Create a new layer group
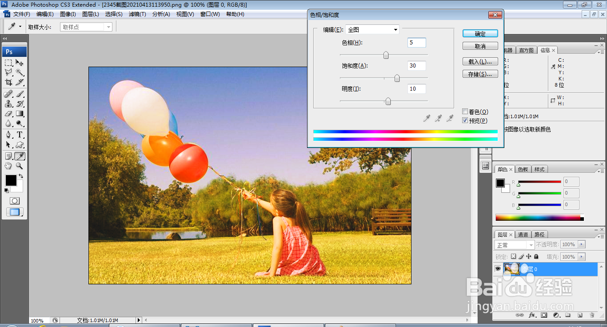Viewport: 607px width, 327px height. coord(568,315)
